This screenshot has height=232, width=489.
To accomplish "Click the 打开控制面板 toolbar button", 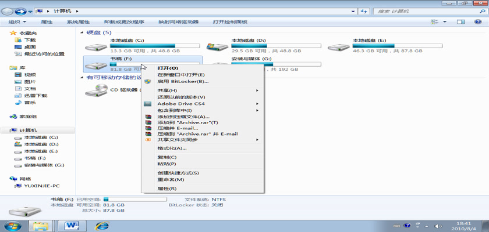I will (x=230, y=22).
